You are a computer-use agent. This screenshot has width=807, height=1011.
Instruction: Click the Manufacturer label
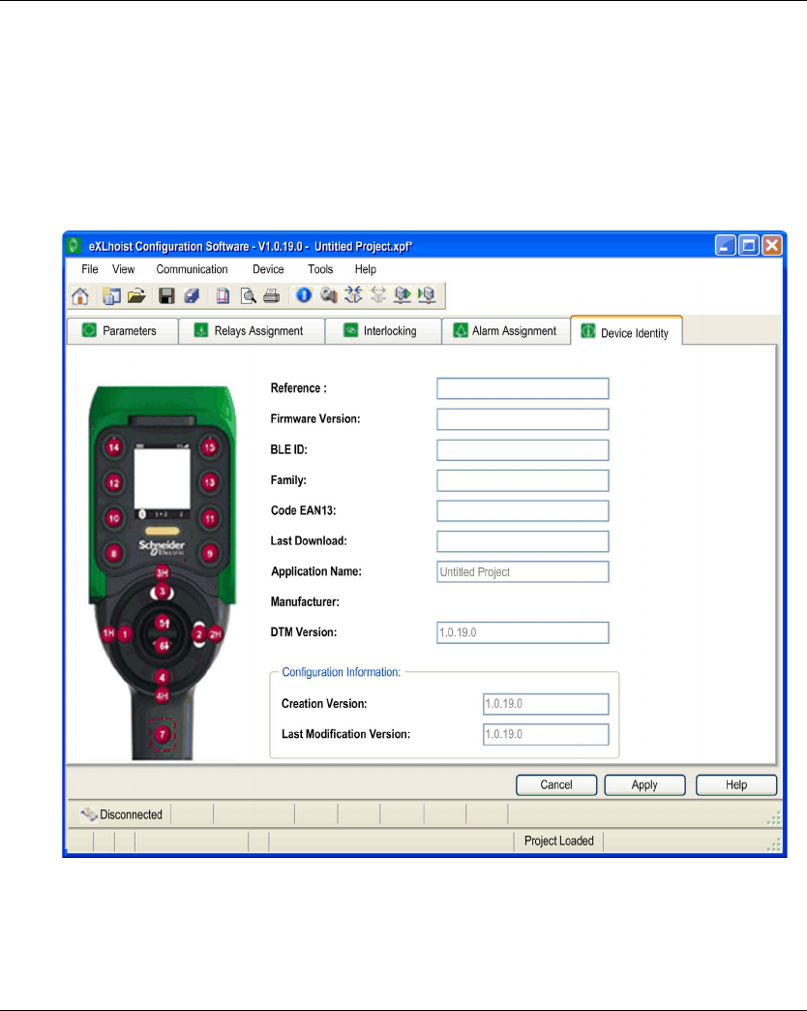tap(305, 602)
